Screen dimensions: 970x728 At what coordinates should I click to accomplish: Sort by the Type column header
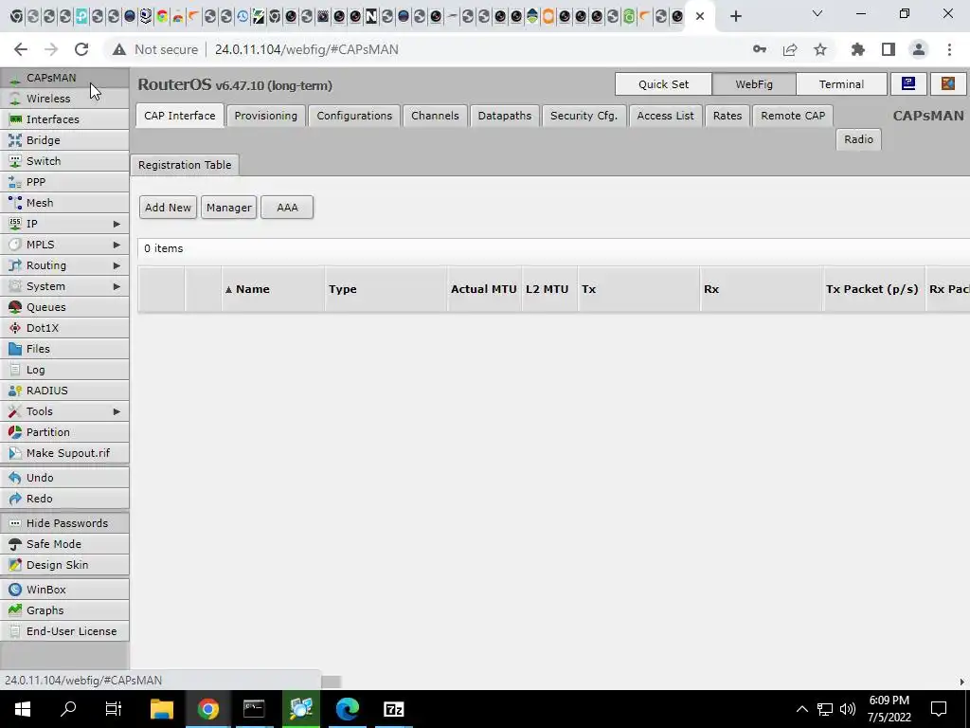[386, 289]
